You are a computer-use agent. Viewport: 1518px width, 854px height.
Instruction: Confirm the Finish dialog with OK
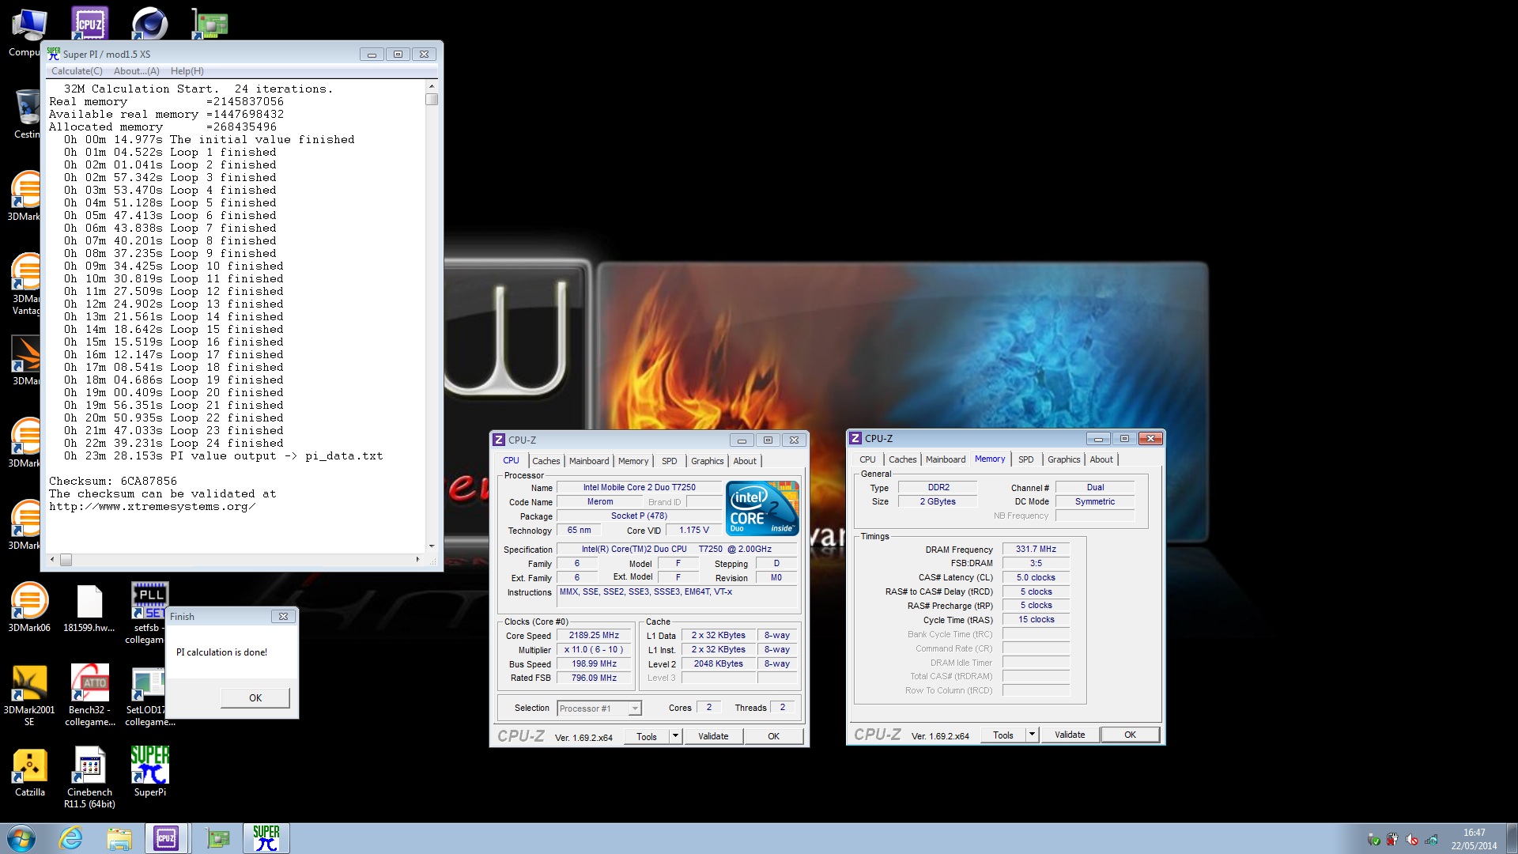[255, 697]
